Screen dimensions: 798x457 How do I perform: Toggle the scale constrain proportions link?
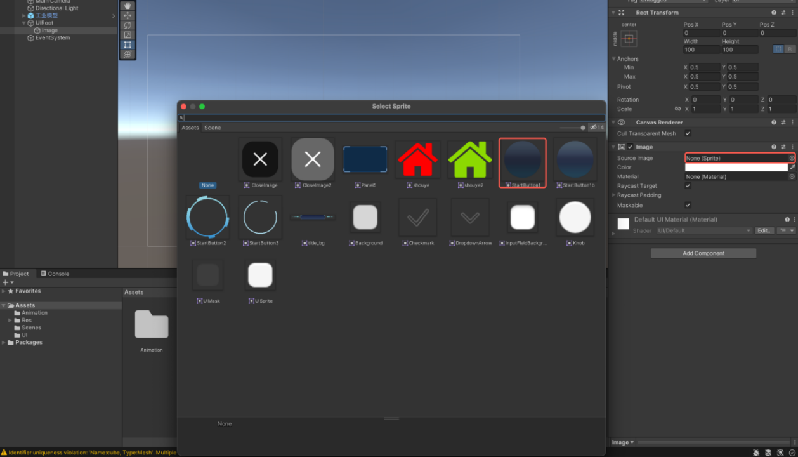677,109
